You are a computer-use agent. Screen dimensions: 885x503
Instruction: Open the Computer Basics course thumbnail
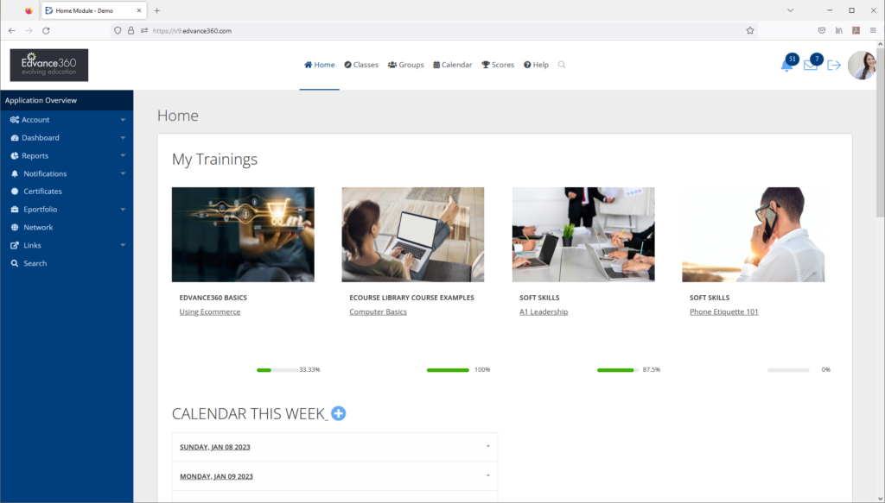coord(412,235)
